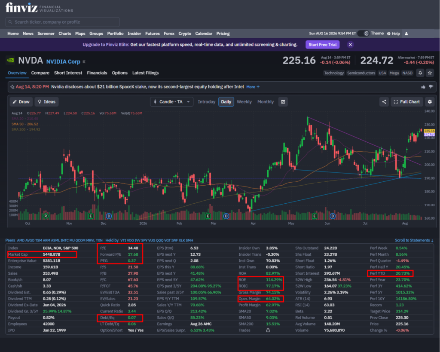Click the NVIDIA company logo icon
This screenshot has height=352, width=440.
(10, 60)
